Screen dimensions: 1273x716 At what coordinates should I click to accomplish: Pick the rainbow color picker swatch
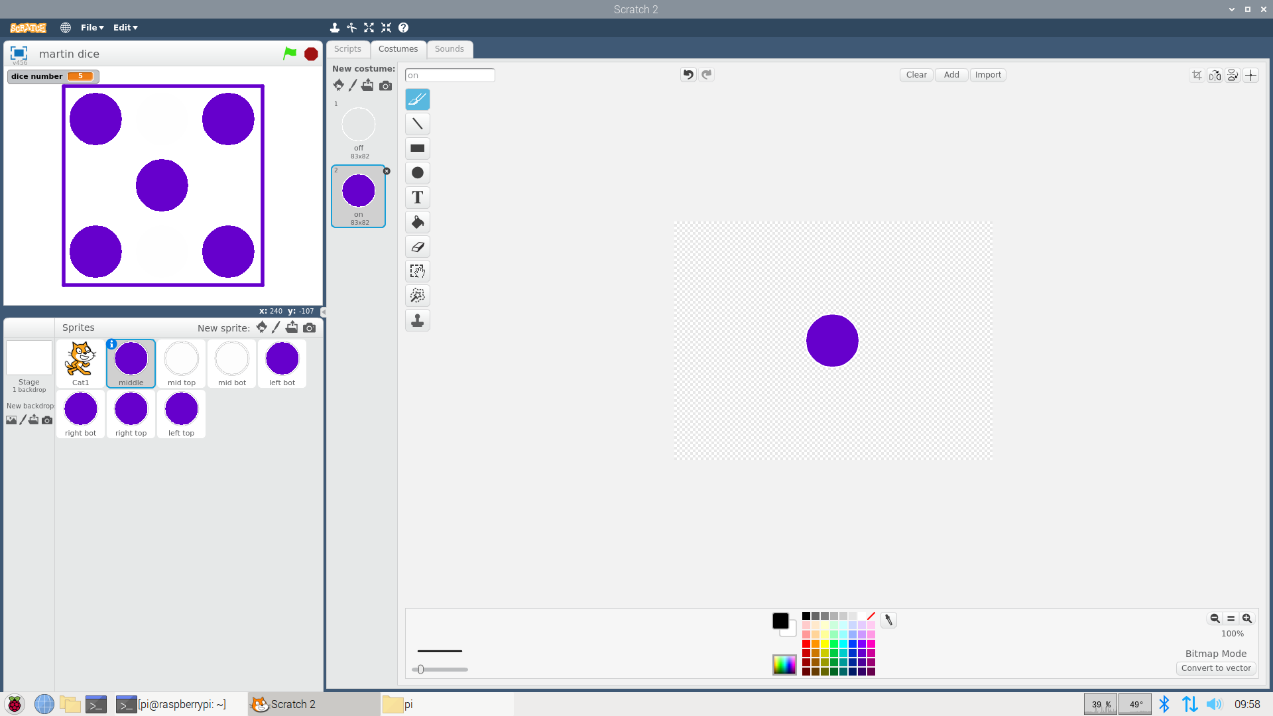(x=784, y=664)
